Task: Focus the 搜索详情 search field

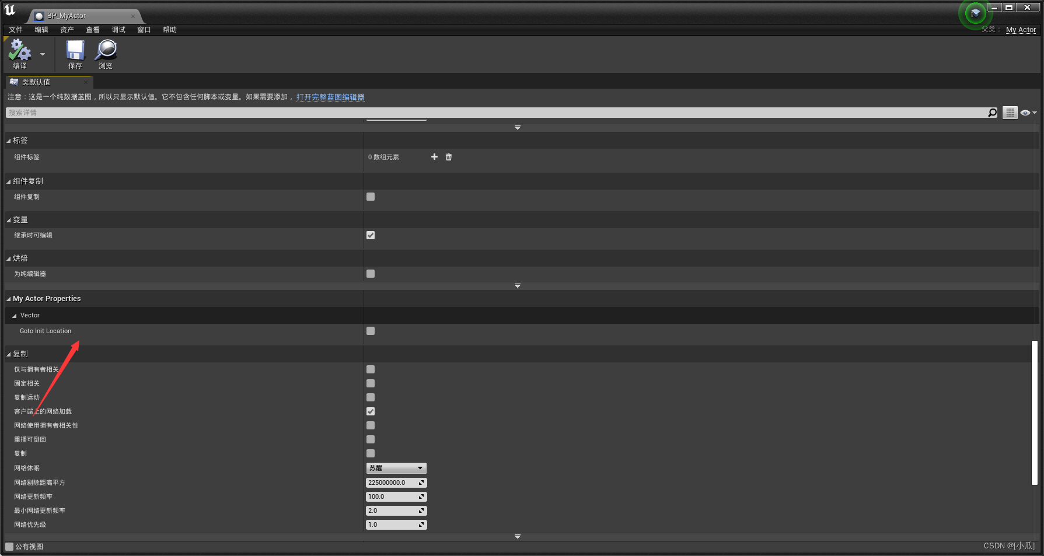Action: click(x=496, y=113)
